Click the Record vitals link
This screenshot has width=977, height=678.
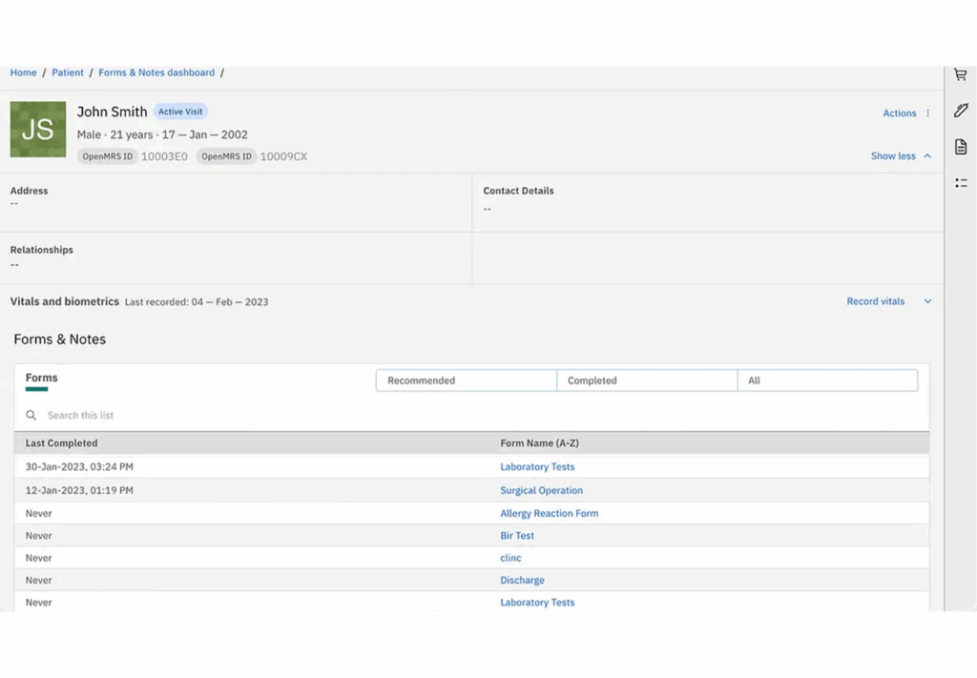(875, 301)
